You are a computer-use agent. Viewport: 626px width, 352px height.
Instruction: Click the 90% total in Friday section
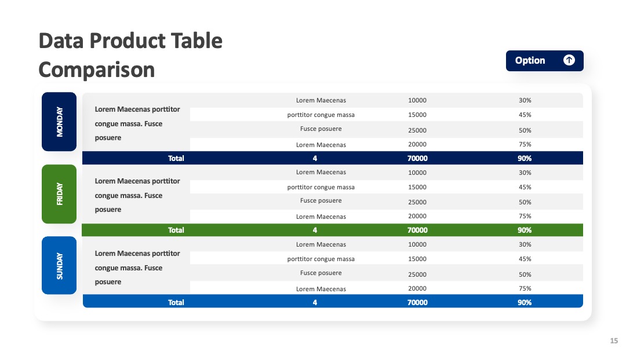[525, 230]
